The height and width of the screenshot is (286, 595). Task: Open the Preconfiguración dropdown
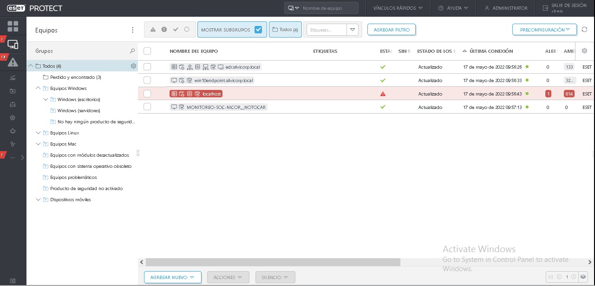544,29
